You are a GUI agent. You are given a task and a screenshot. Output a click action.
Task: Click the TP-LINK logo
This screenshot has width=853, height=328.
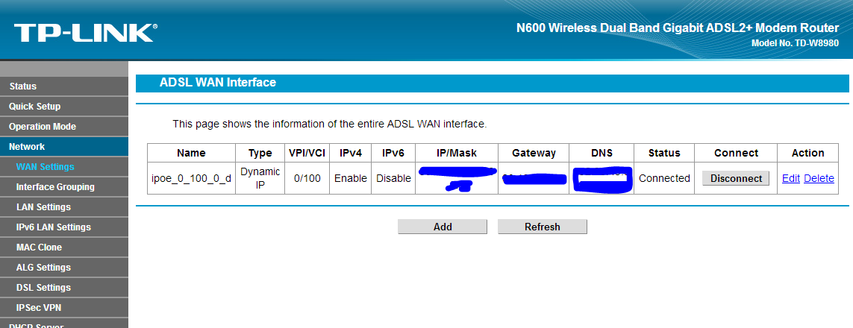pos(85,33)
